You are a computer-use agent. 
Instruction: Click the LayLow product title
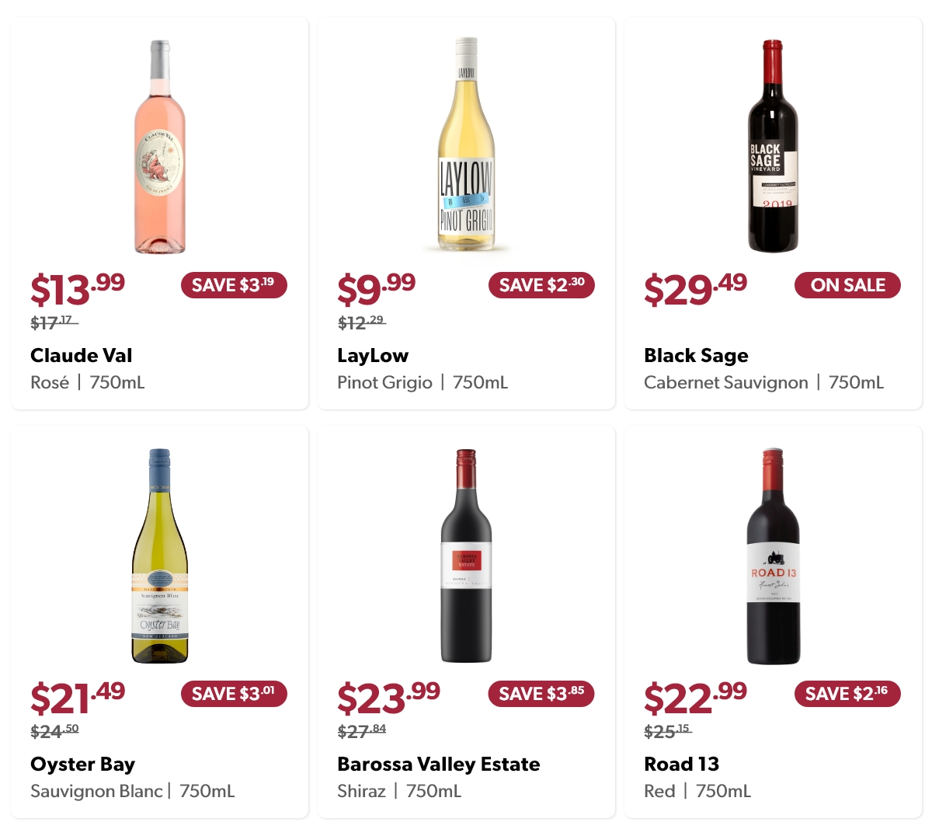(371, 355)
